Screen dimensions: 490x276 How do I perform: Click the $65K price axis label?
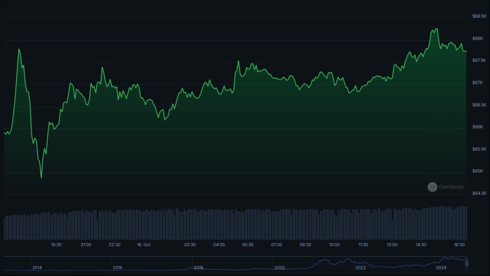(478, 171)
